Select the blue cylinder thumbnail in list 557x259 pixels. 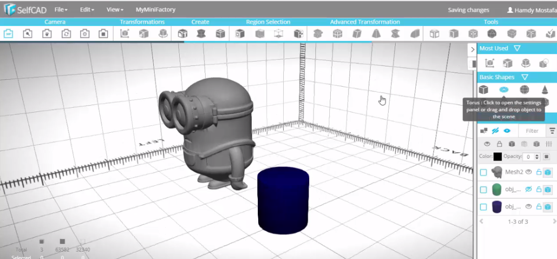click(497, 207)
